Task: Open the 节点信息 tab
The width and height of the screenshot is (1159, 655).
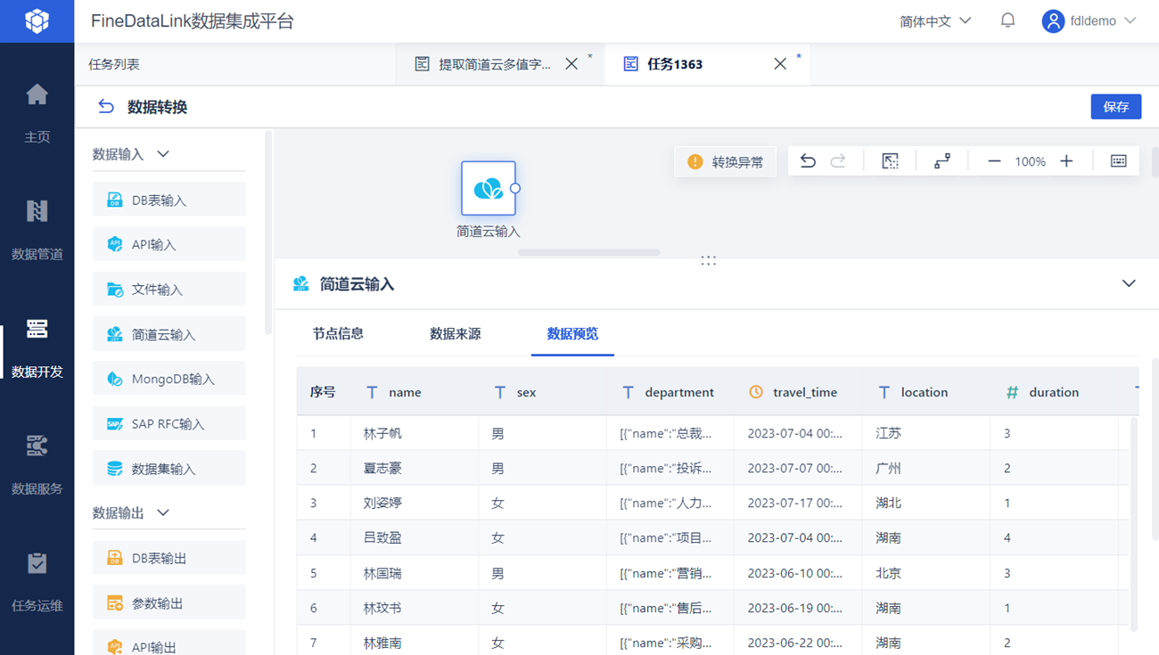Action: 338,334
